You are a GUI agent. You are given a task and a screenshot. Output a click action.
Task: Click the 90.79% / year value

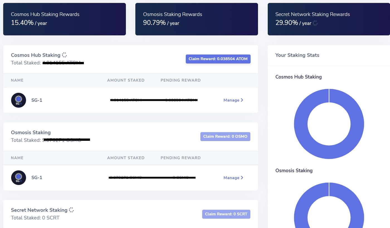point(161,23)
